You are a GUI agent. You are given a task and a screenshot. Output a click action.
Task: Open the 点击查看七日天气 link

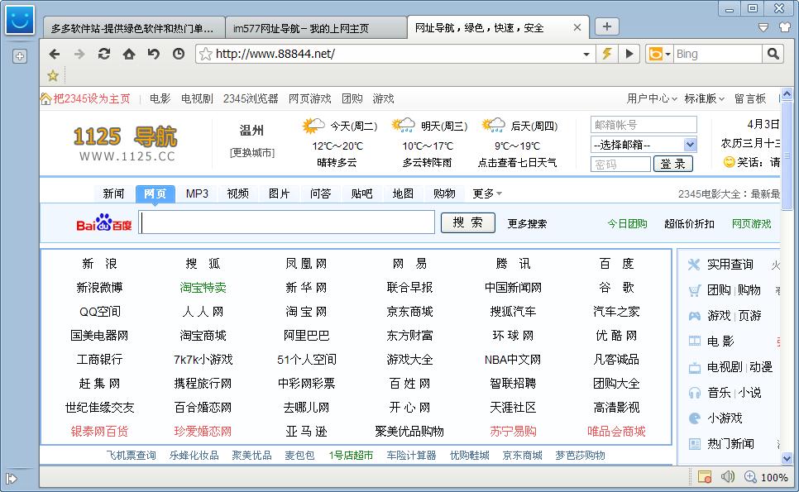517,163
